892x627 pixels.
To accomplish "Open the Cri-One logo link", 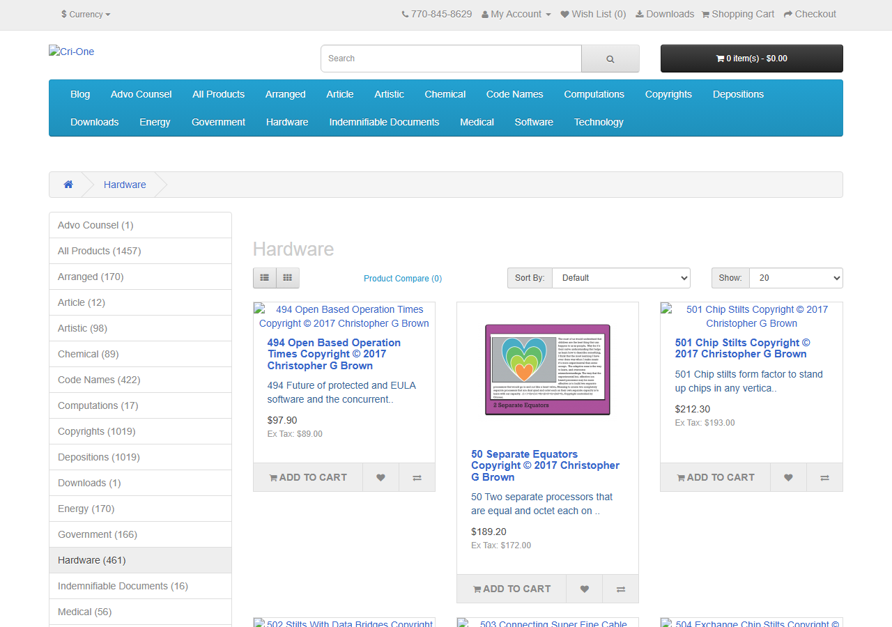I will point(71,52).
